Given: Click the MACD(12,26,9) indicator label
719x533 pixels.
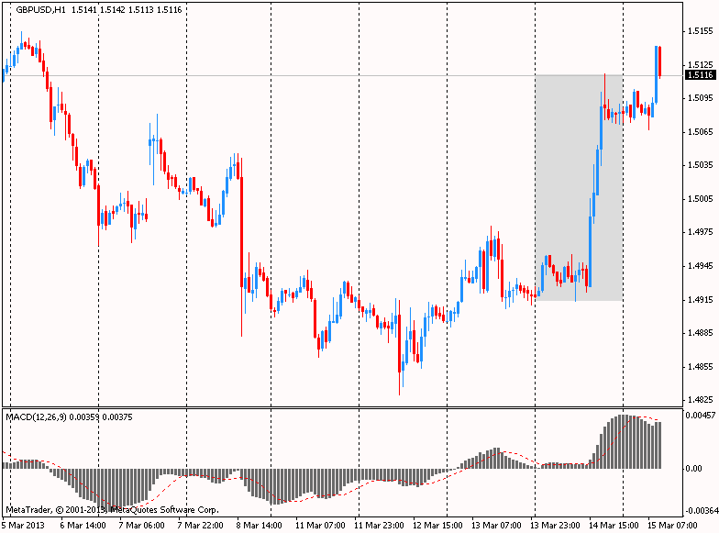Looking at the screenshot, I should click(x=37, y=416).
